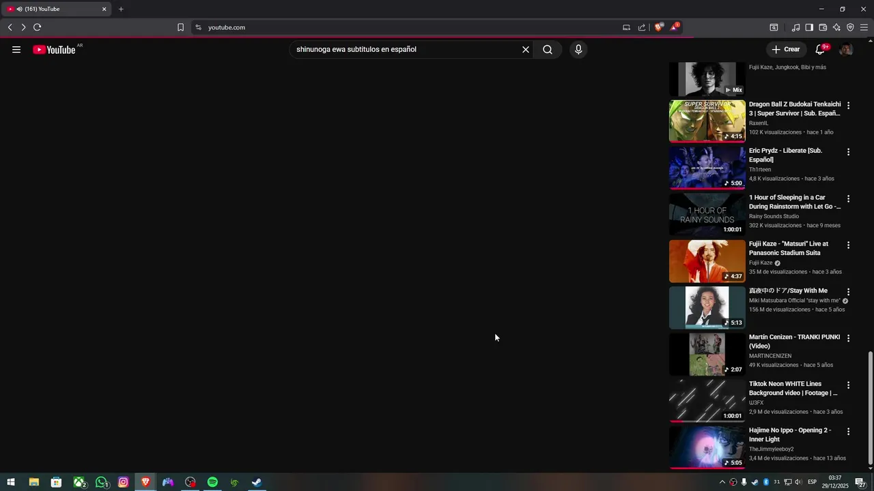The image size is (874, 491).
Task: Go to the YouTube home logo
Action: tap(54, 50)
